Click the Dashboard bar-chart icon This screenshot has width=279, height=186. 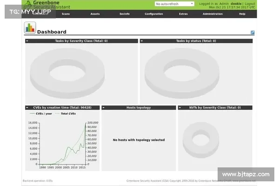[x=30, y=27]
